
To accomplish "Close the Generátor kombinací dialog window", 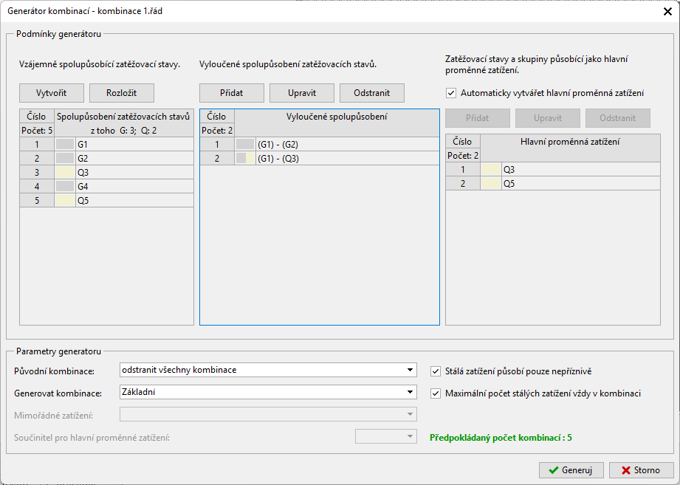I will [667, 10].
